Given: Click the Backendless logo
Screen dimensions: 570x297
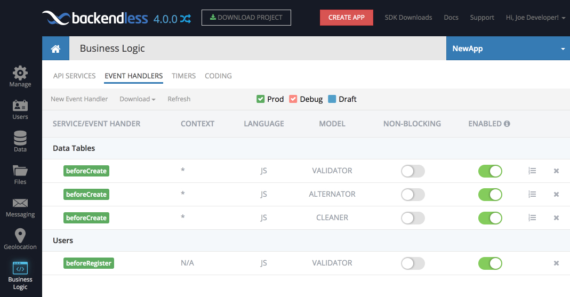Looking at the screenshot, I should point(95,18).
